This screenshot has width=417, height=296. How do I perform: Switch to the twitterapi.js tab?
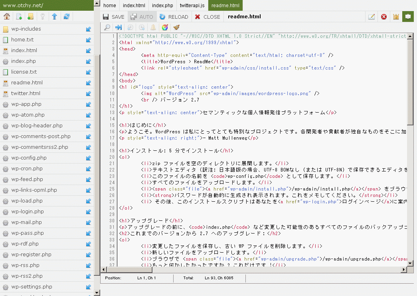click(192, 5)
